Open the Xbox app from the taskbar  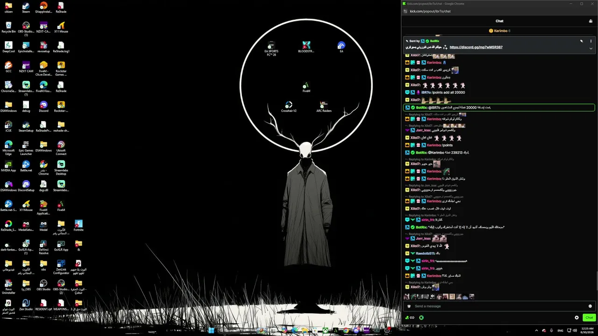click(x=325, y=330)
